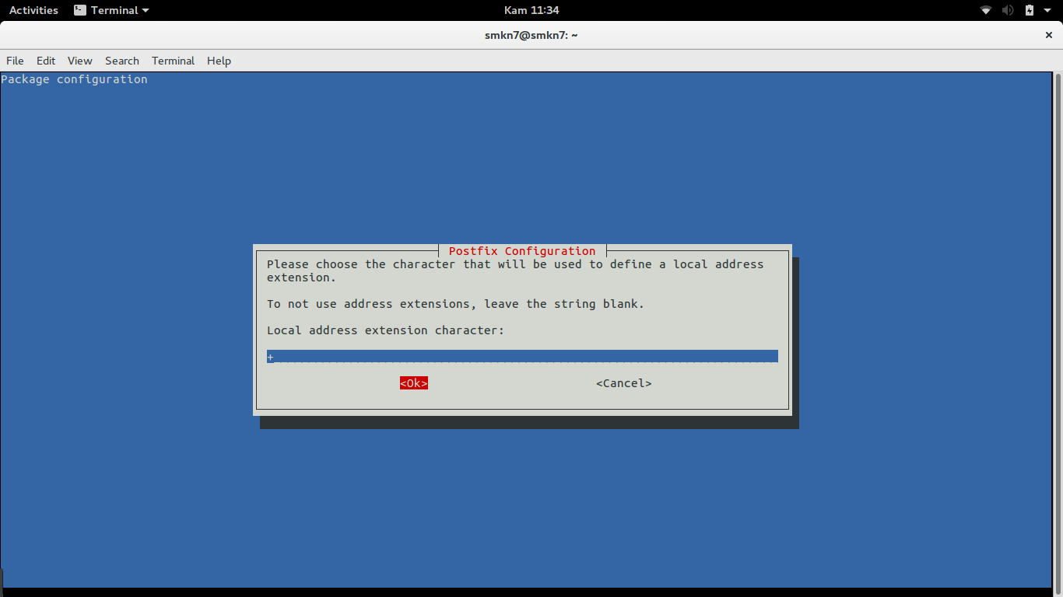
Task: Open the Activities overview
Action: click(33, 10)
